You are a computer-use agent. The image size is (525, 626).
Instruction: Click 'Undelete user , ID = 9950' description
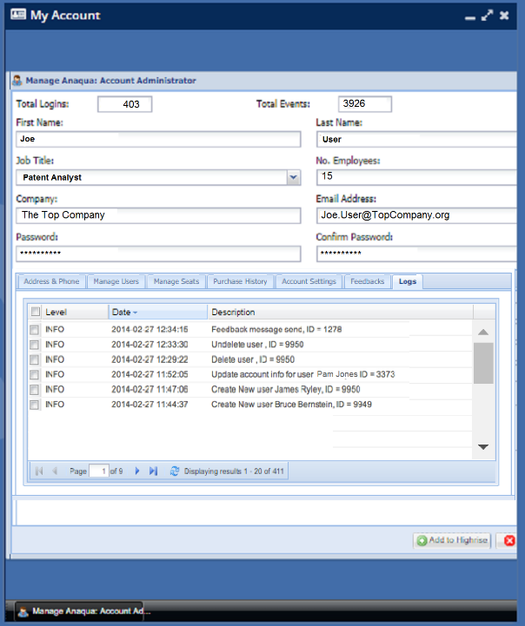(x=257, y=345)
